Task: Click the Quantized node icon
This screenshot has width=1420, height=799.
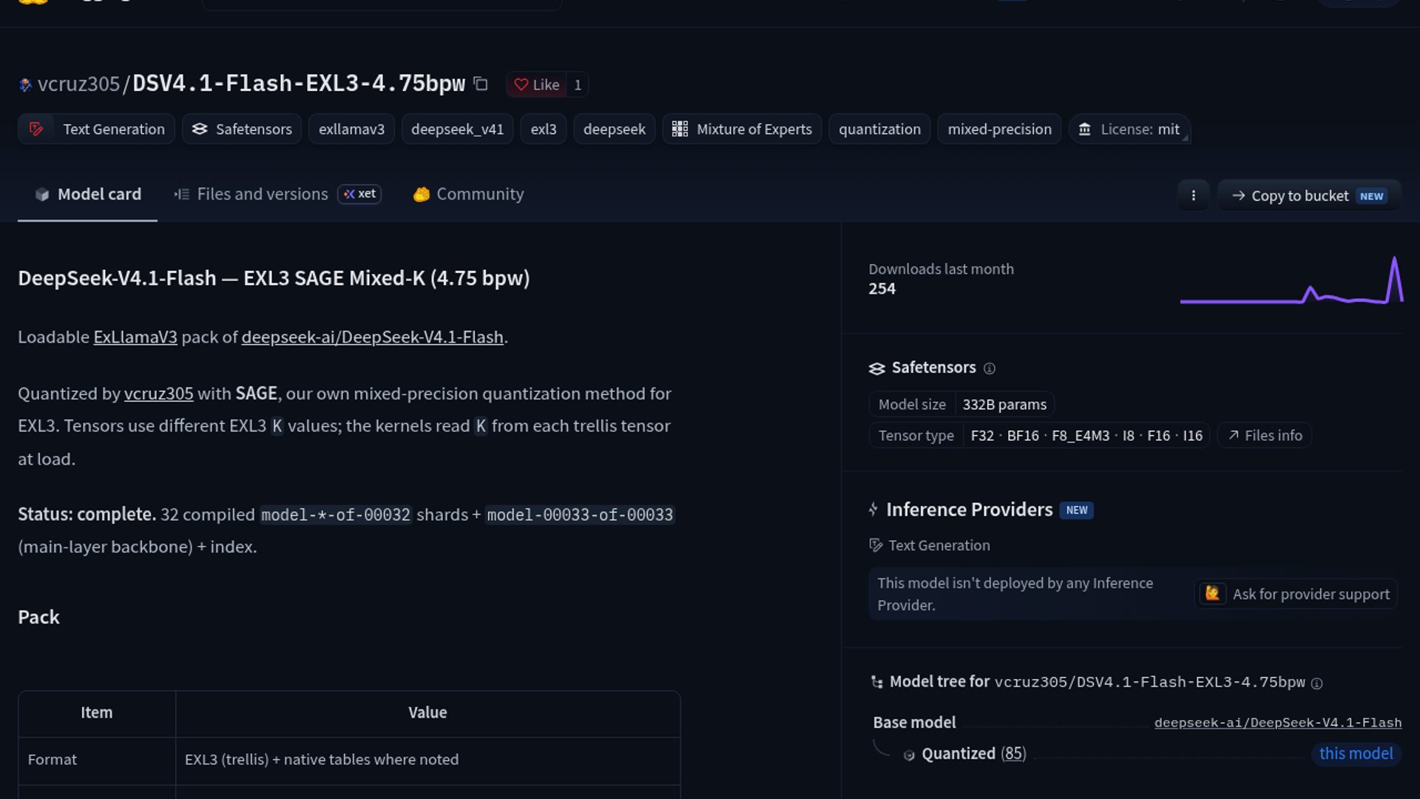Action: click(909, 755)
